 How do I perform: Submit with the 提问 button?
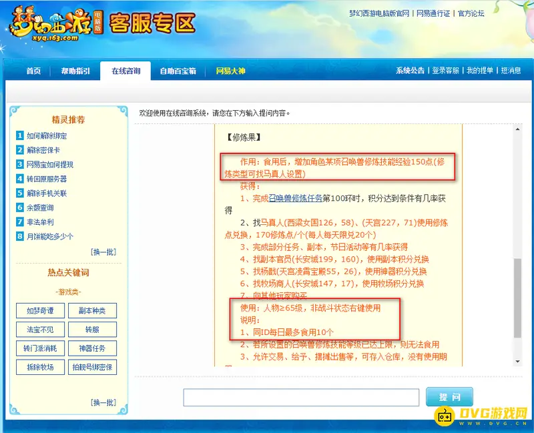click(449, 397)
